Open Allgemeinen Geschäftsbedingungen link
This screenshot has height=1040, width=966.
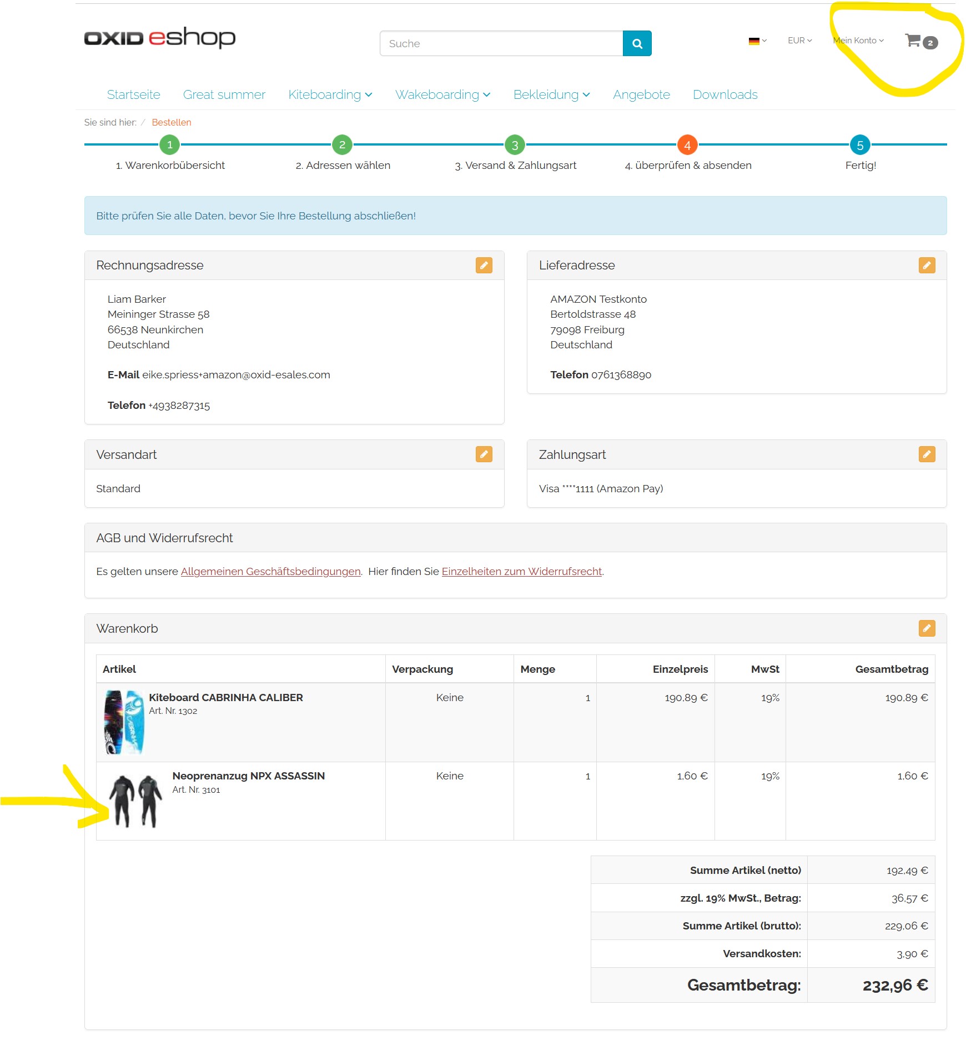270,572
